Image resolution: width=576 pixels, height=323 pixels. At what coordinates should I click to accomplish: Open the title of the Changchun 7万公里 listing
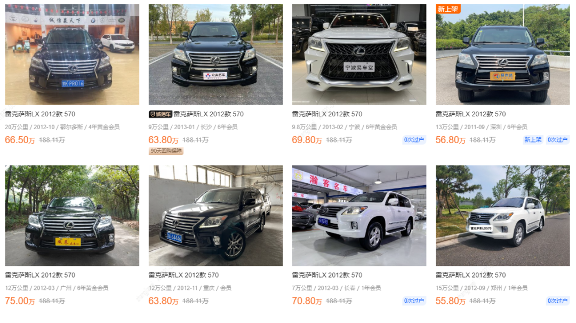point(327,275)
